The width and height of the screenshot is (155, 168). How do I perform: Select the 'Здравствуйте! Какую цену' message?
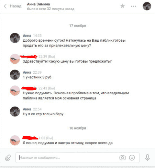(x=67, y=61)
